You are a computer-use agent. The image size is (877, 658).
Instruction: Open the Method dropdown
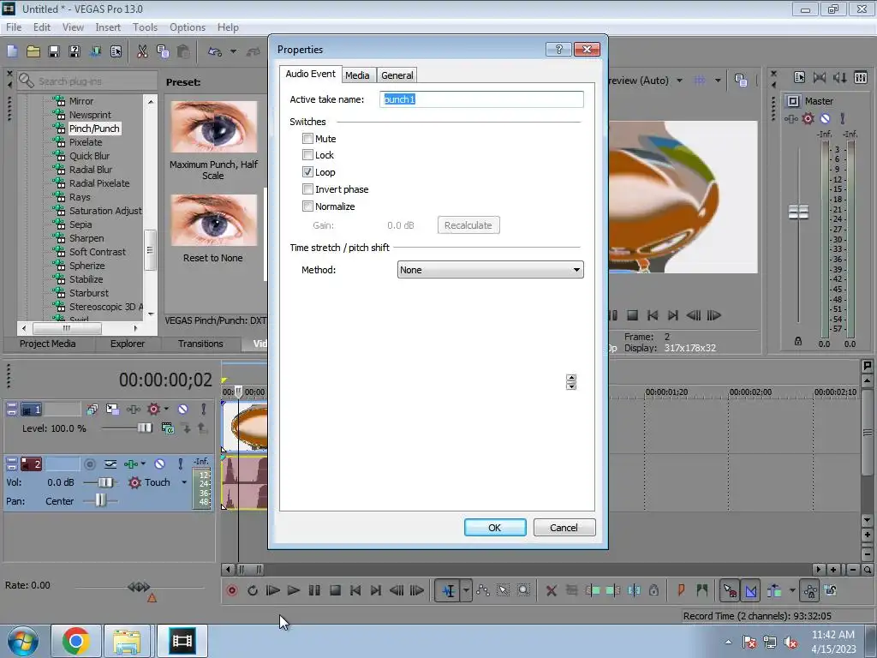[491, 270]
